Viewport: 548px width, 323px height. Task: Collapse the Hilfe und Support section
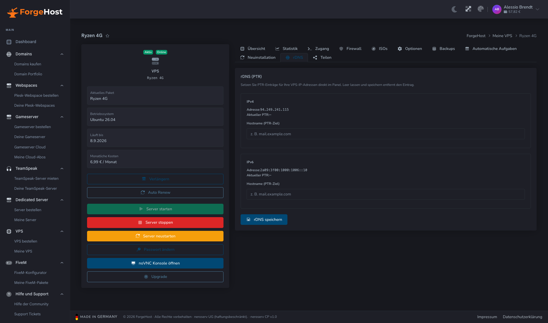pos(62,294)
